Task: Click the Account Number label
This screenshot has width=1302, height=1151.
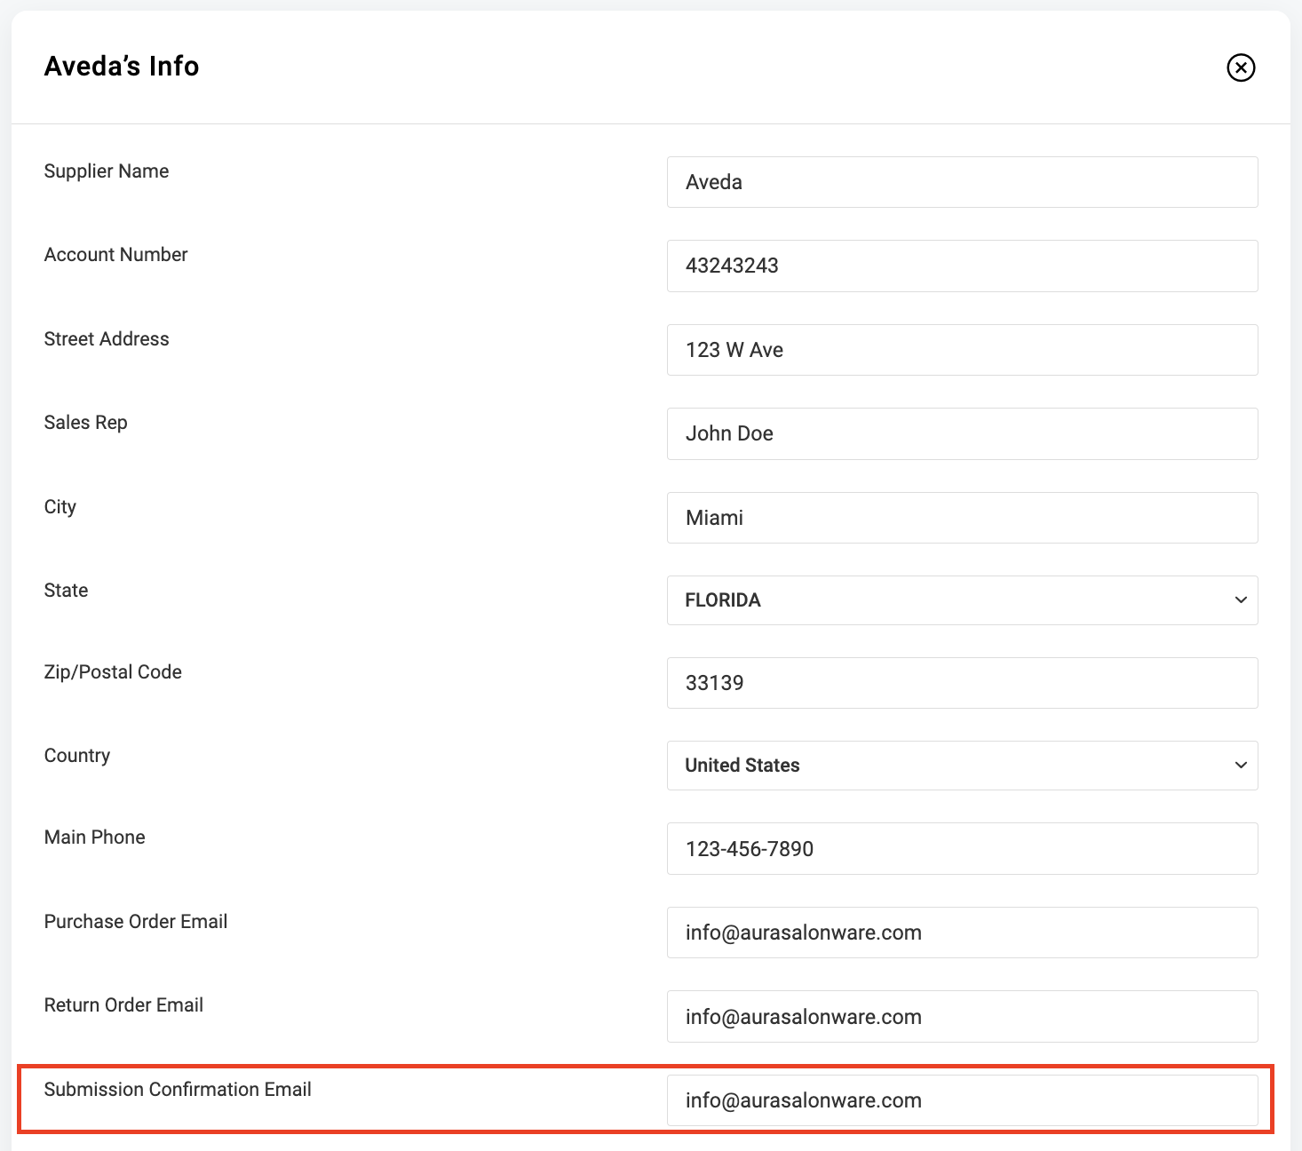Action: pos(116,255)
